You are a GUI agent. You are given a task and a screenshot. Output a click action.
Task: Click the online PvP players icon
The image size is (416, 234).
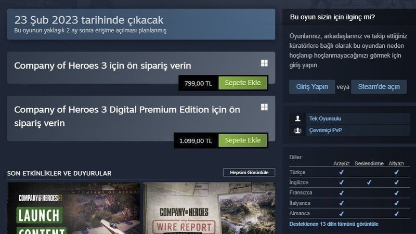tap(297, 131)
